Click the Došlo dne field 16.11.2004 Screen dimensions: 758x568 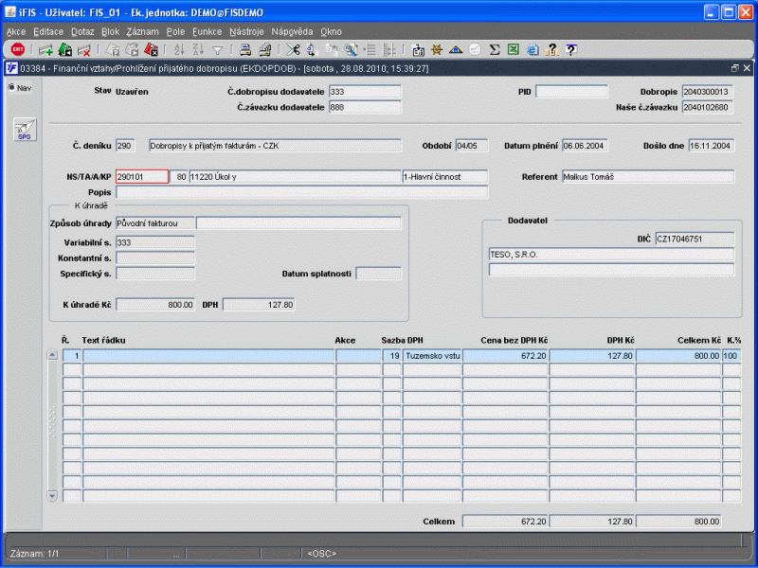click(x=712, y=146)
